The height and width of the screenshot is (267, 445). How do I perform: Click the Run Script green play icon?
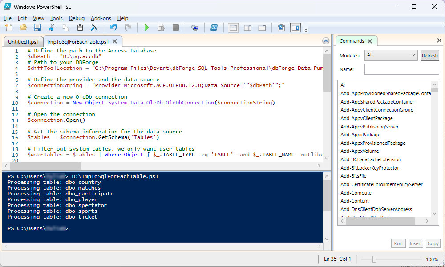pyautogui.click(x=146, y=28)
